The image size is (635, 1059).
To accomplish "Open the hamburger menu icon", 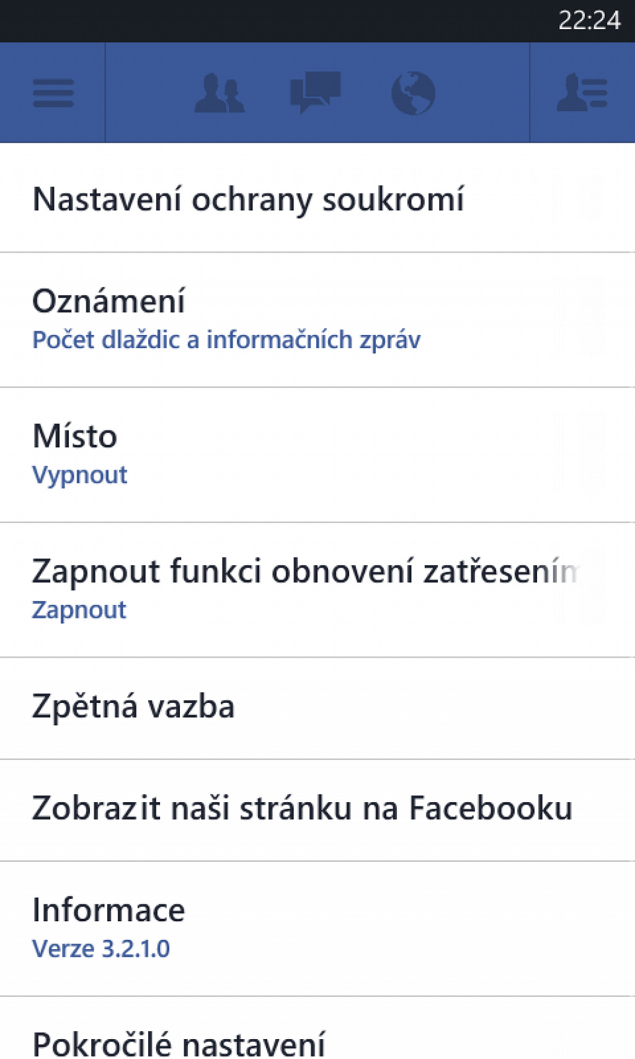I will coord(53,93).
